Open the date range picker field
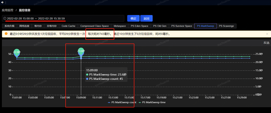 [63, 18]
